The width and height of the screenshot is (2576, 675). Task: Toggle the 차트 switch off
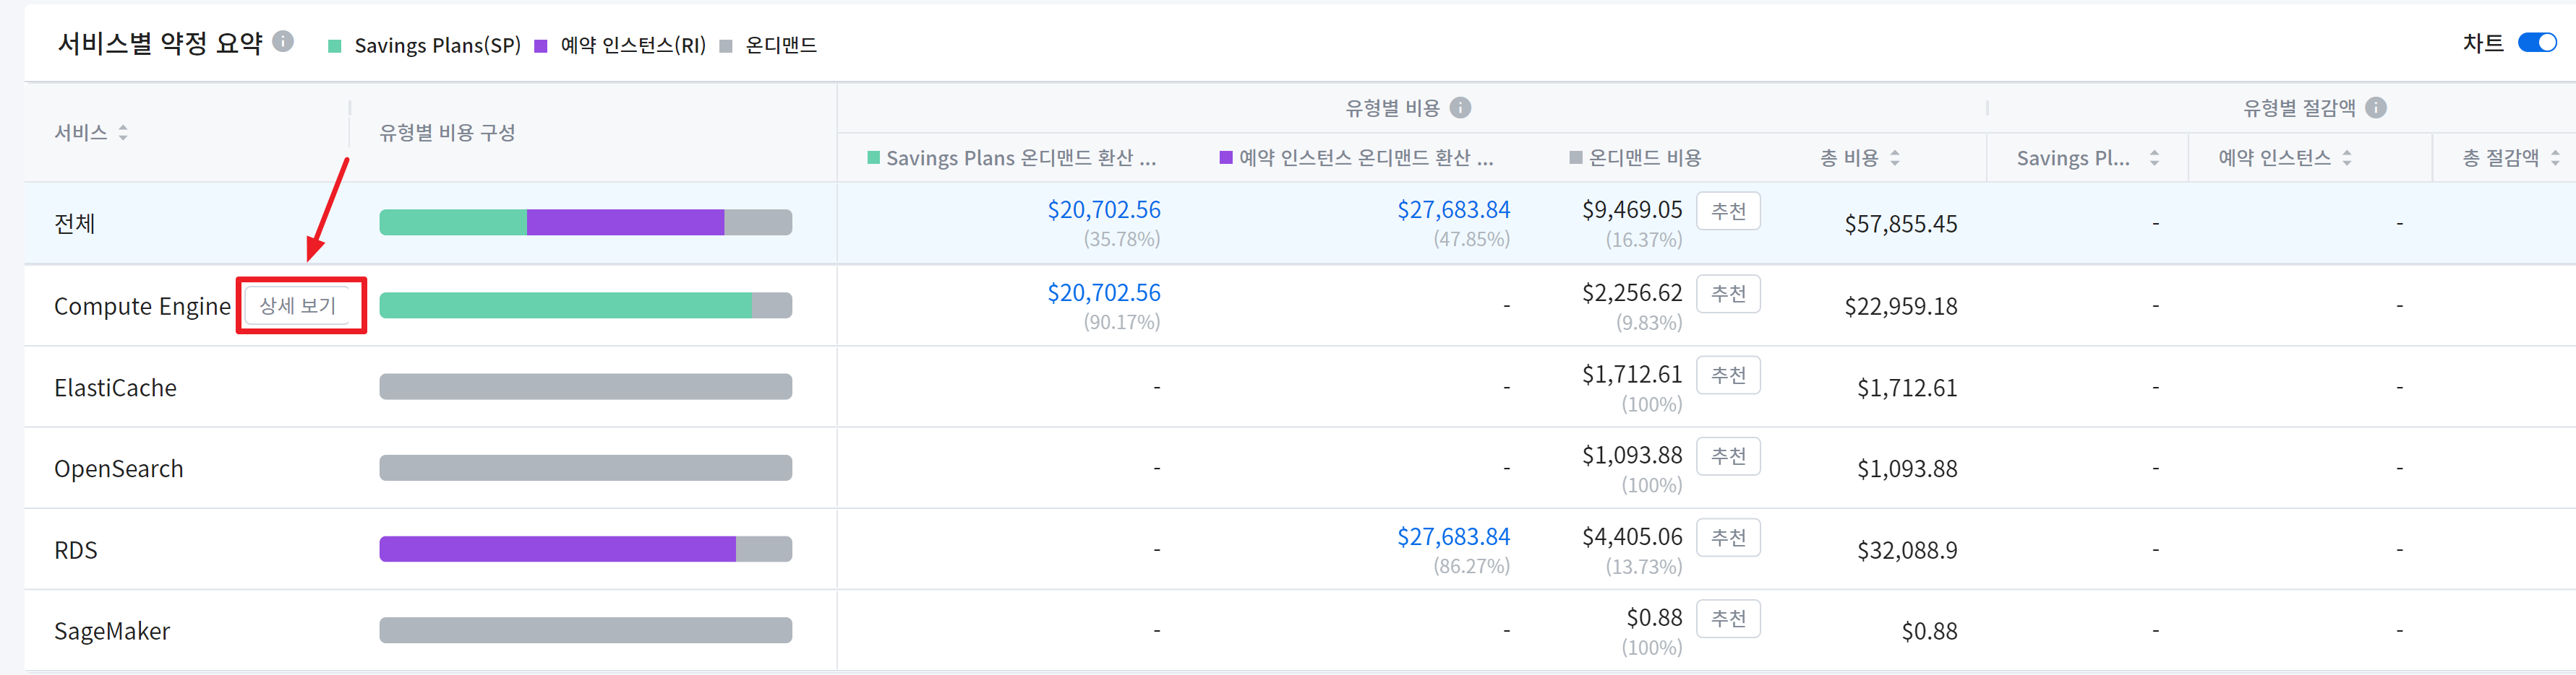2536,43
